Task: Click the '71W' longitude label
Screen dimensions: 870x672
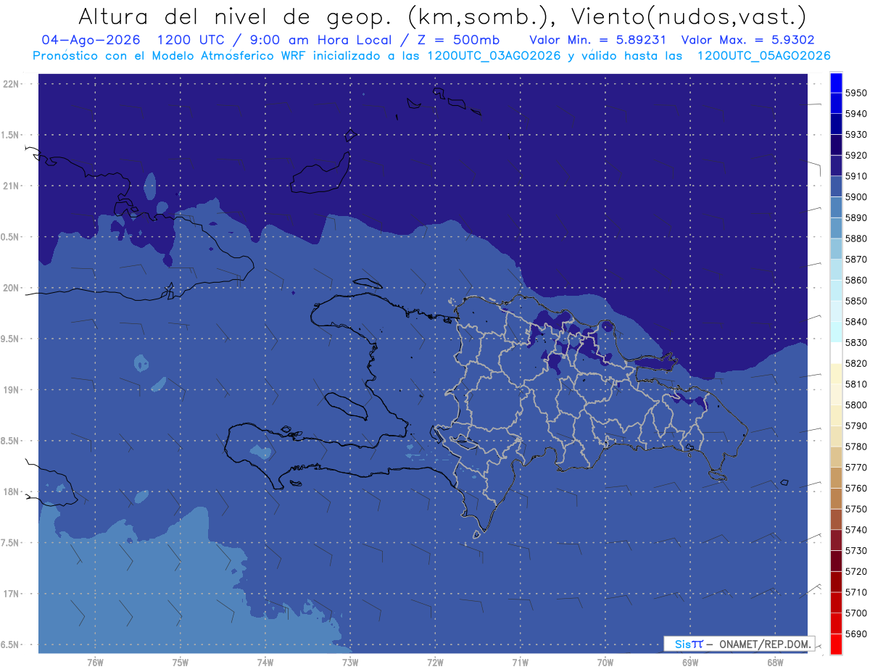Action: click(520, 663)
